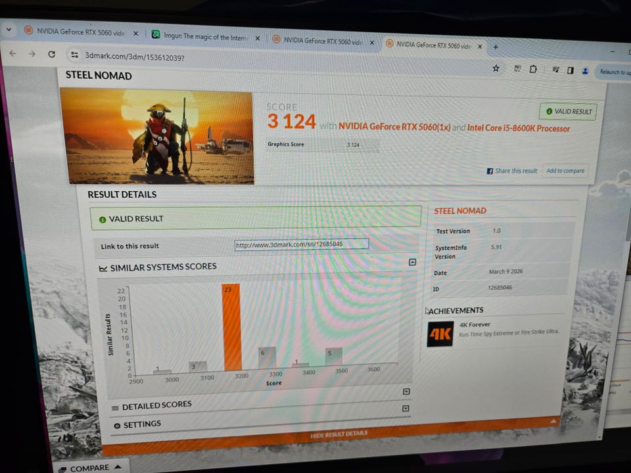Click the 4K Forever achievement icon
Screen dimensions: 631x473
[x=440, y=334]
